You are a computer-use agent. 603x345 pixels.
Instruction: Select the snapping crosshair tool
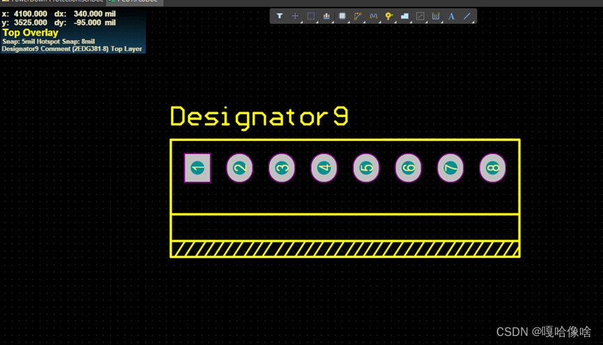click(x=295, y=16)
